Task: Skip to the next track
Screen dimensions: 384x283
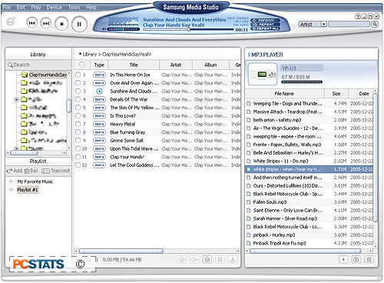Action: click(x=46, y=23)
